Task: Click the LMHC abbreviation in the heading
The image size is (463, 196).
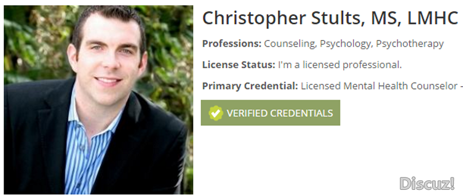Action: click(433, 18)
